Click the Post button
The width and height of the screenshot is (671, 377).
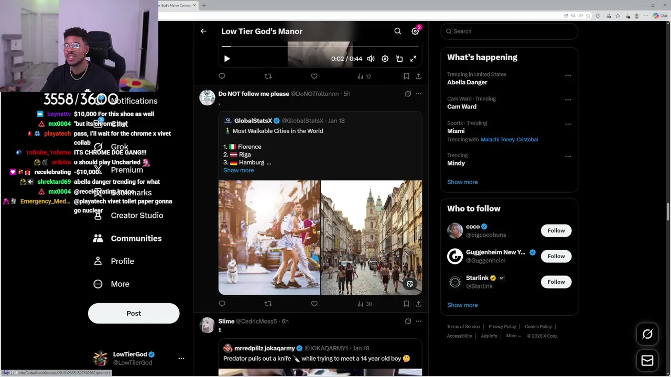click(x=134, y=313)
